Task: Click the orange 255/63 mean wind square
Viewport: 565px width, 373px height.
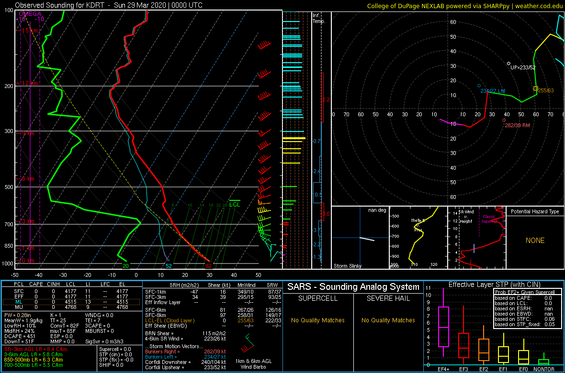Action: pyautogui.click(x=536, y=88)
